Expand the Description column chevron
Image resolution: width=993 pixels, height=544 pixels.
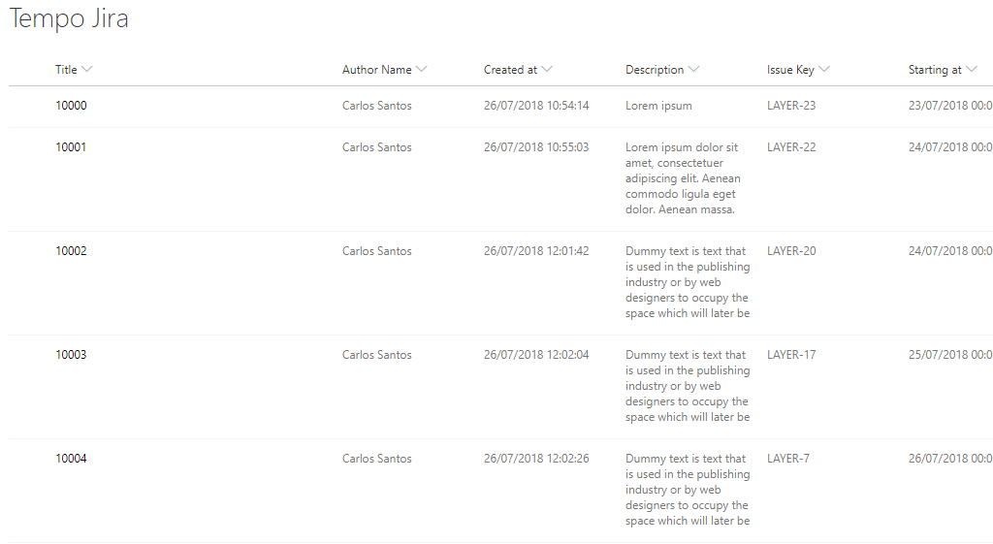(x=693, y=70)
